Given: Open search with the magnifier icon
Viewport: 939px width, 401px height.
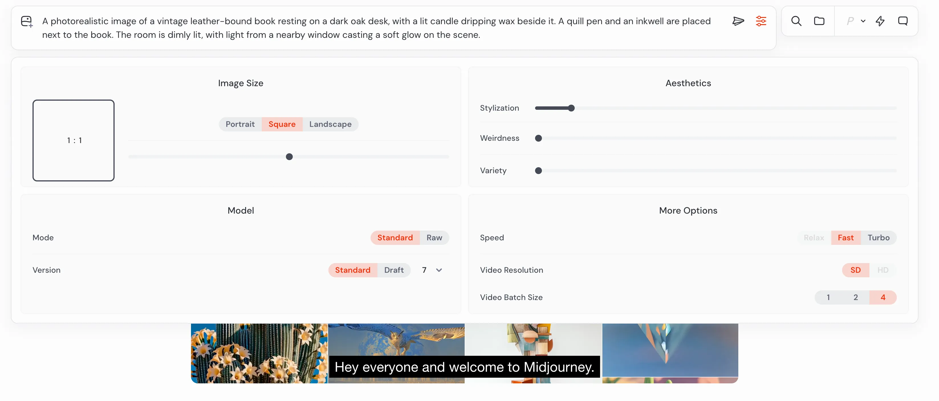Looking at the screenshot, I should coord(796,21).
